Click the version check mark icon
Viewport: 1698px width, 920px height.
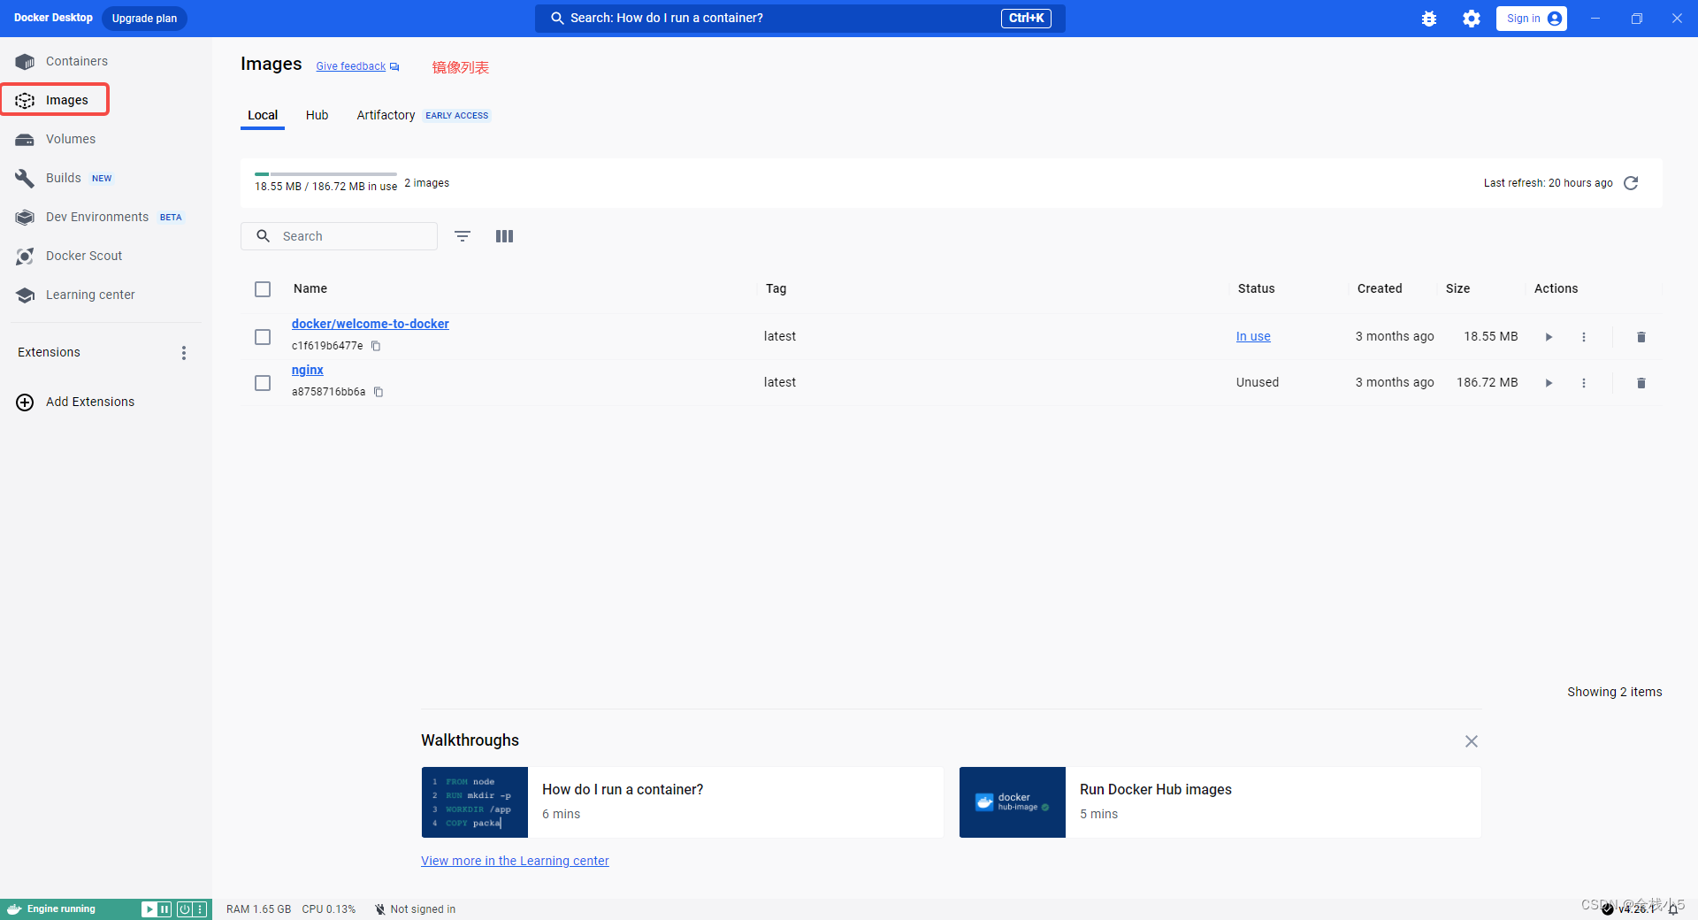pyautogui.click(x=1608, y=909)
